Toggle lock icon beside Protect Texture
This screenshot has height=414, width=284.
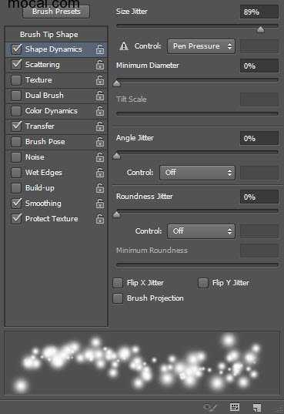pyautogui.click(x=100, y=219)
